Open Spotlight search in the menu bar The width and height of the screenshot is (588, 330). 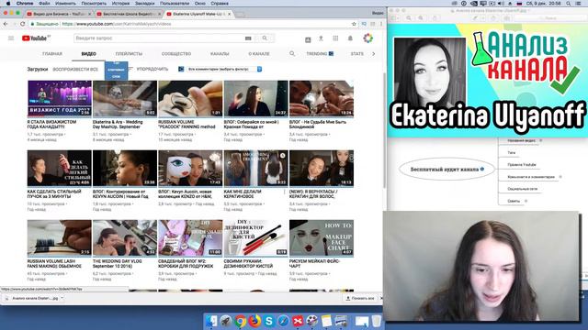(569, 4)
